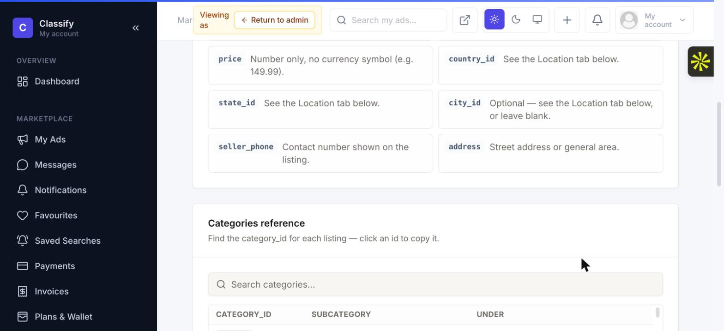Click the Viewing as label
This screenshot has height=331, width=724.
[x=214, y=20]
